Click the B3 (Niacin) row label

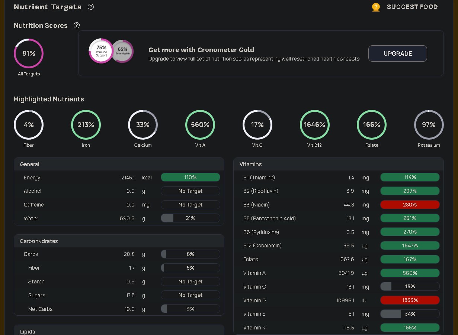click(256, 205)
